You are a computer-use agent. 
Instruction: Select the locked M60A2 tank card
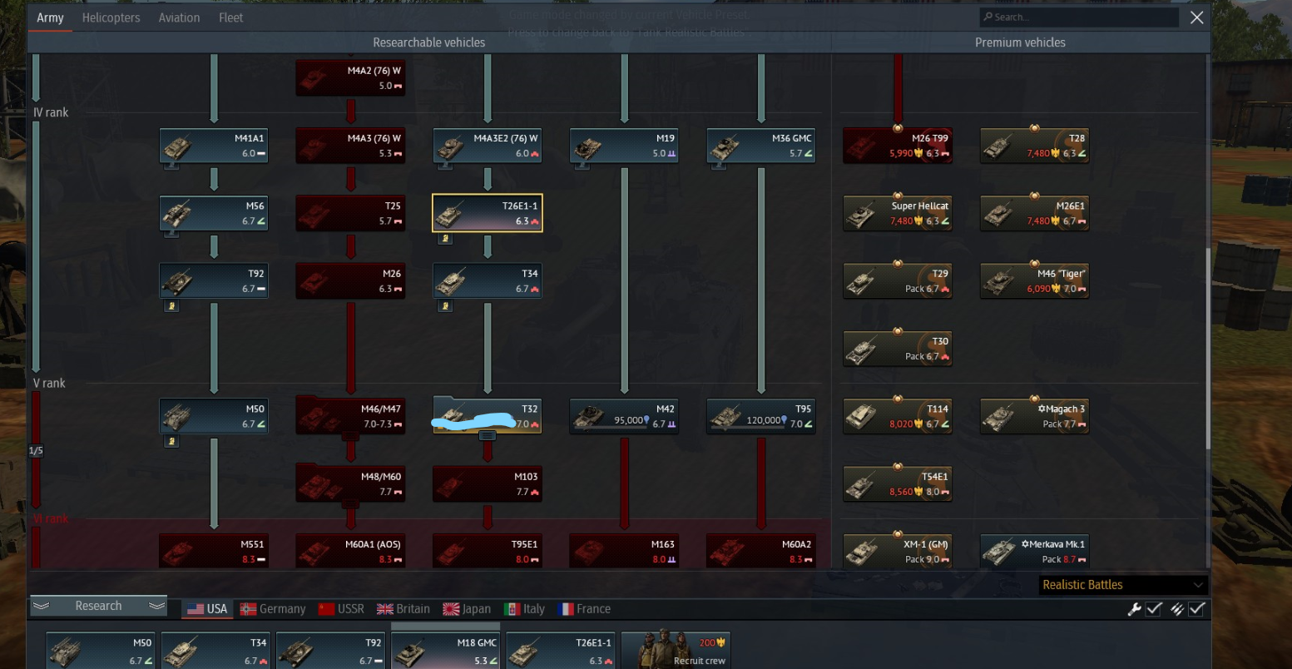coord(760,551)
